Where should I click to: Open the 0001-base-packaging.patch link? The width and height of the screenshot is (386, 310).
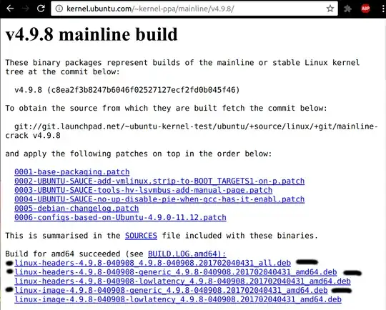pyautogui.click(x=72, y=171)
